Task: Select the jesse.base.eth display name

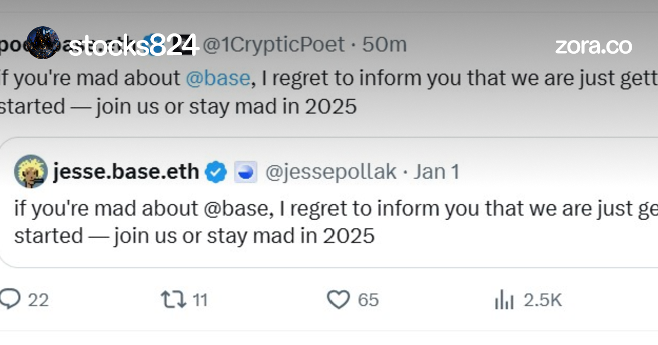Action: [x=126, y=173]
